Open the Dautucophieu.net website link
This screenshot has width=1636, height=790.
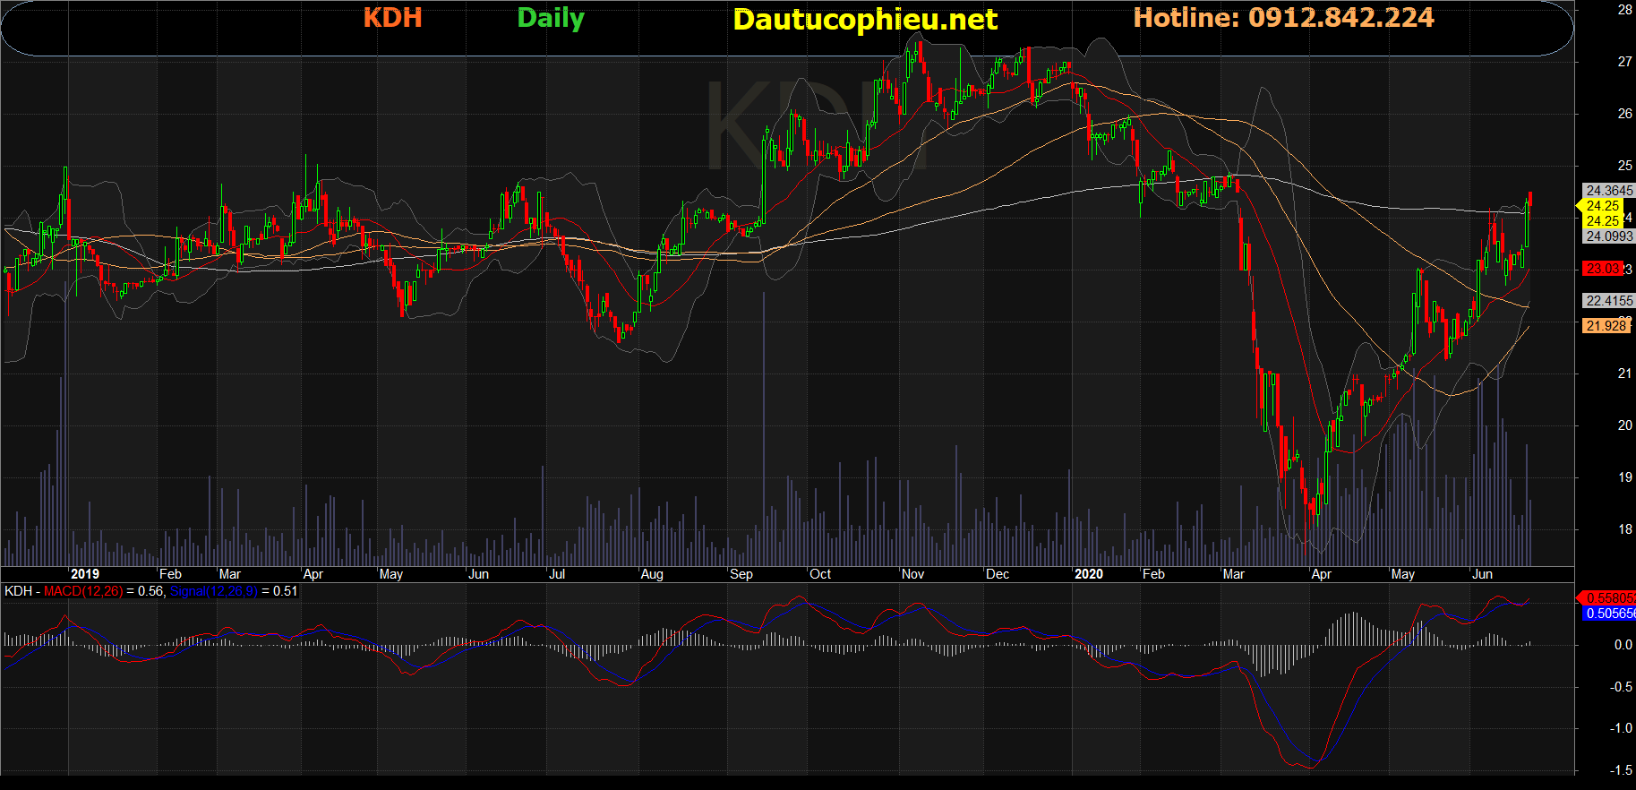click(865, 20)
